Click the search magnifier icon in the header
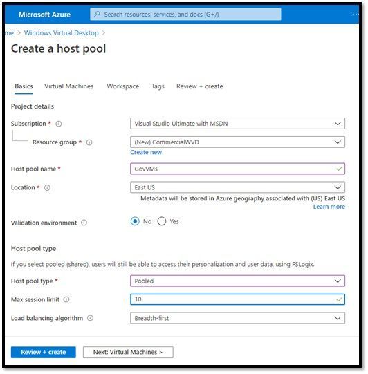 tap(97, 14)
